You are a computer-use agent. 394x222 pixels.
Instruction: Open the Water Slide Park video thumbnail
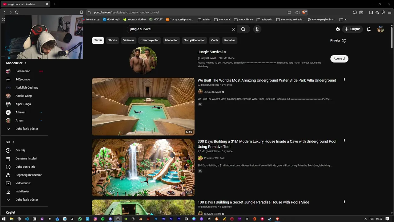coord(143,106)
